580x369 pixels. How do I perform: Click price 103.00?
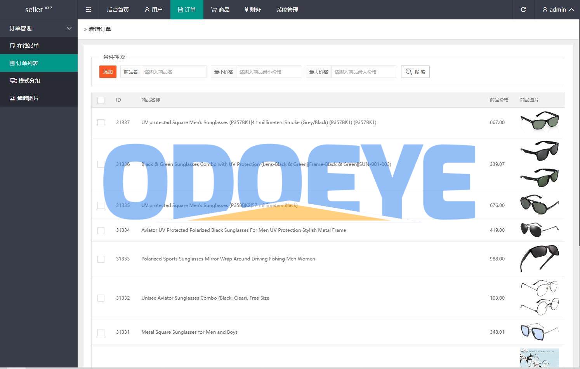click(497, 298)
